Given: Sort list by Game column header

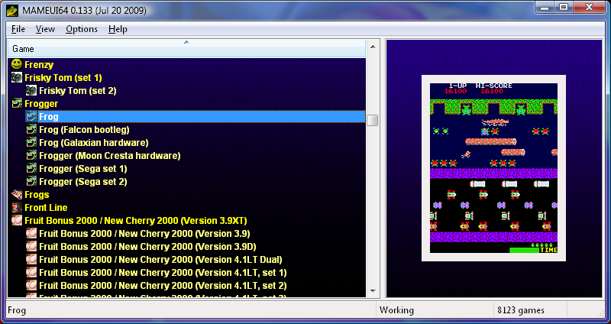Looking at the screenshot, I should 186,49.
